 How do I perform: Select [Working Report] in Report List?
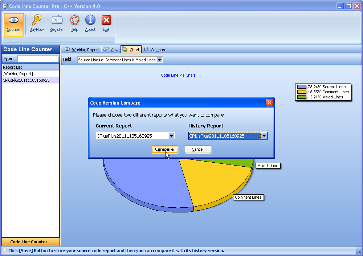30,74
